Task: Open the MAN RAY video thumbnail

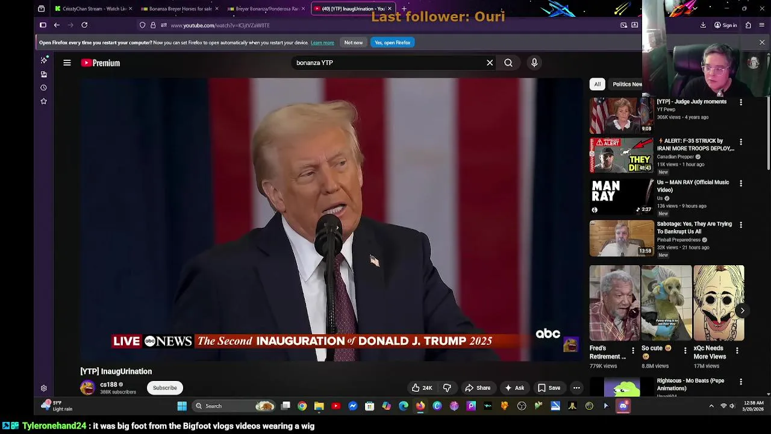Action: 622,196
